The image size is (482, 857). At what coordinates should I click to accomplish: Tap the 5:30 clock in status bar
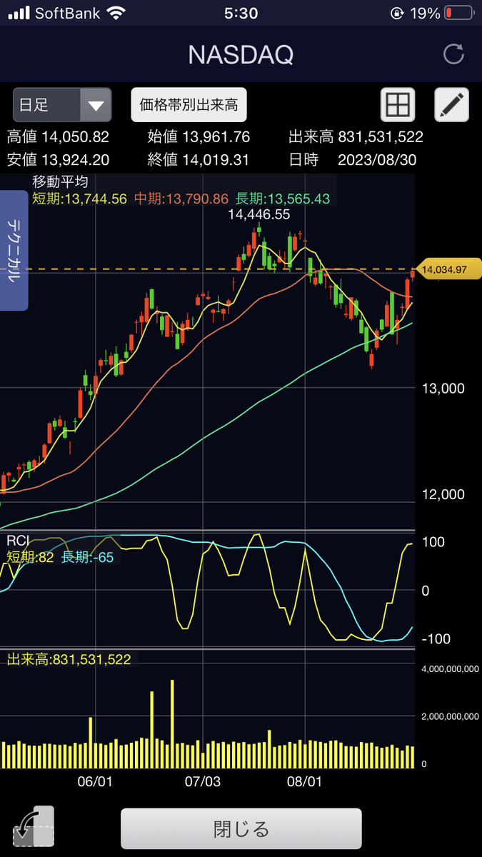241,13
